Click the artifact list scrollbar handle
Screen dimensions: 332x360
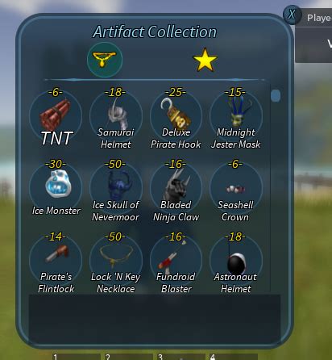pos(276,95)
